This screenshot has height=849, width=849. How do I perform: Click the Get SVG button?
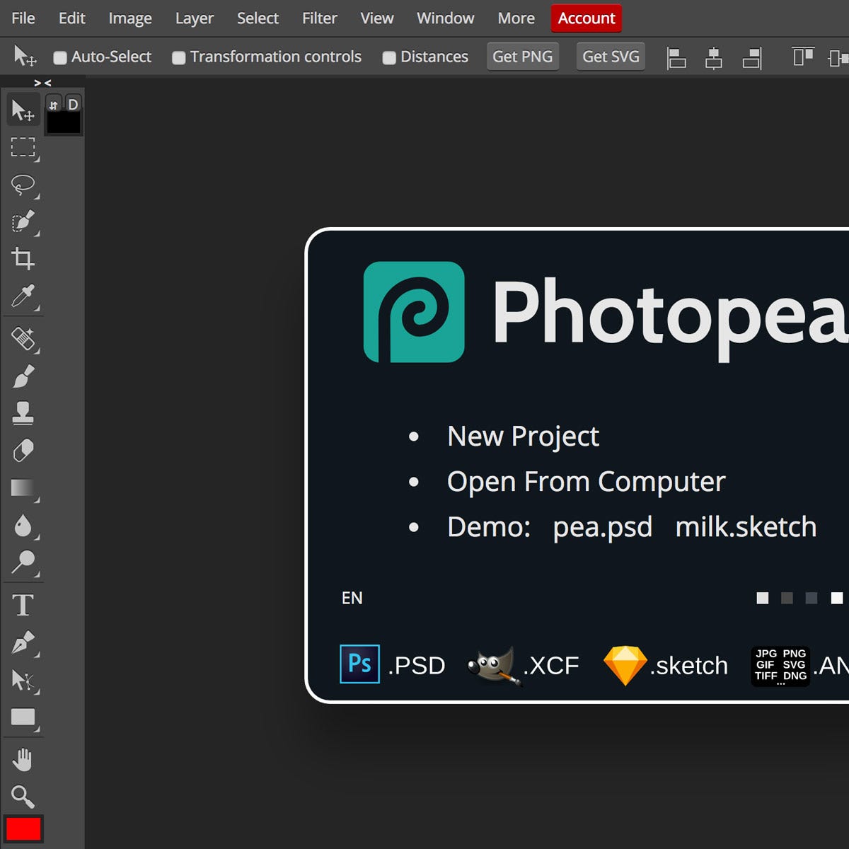pos(611,57)
